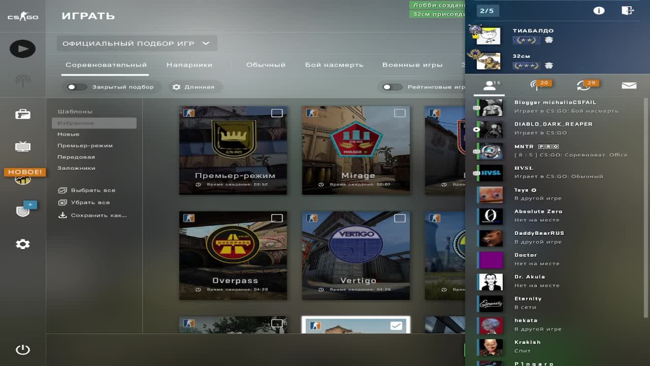Screen dimensions: 650x366
Task: Click Blogger michalicCSFAIL avatar
Action: 491,107
